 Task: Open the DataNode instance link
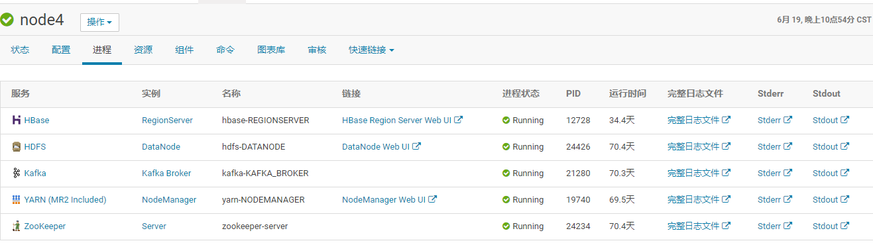pyautogui.click(x=161, y=147)
